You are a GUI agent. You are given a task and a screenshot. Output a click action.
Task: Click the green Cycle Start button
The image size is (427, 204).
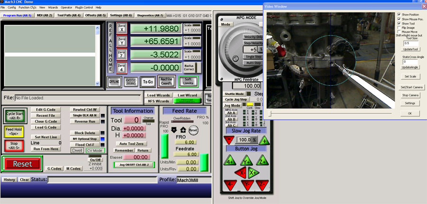pyautogui.click(x=15, y=115)
